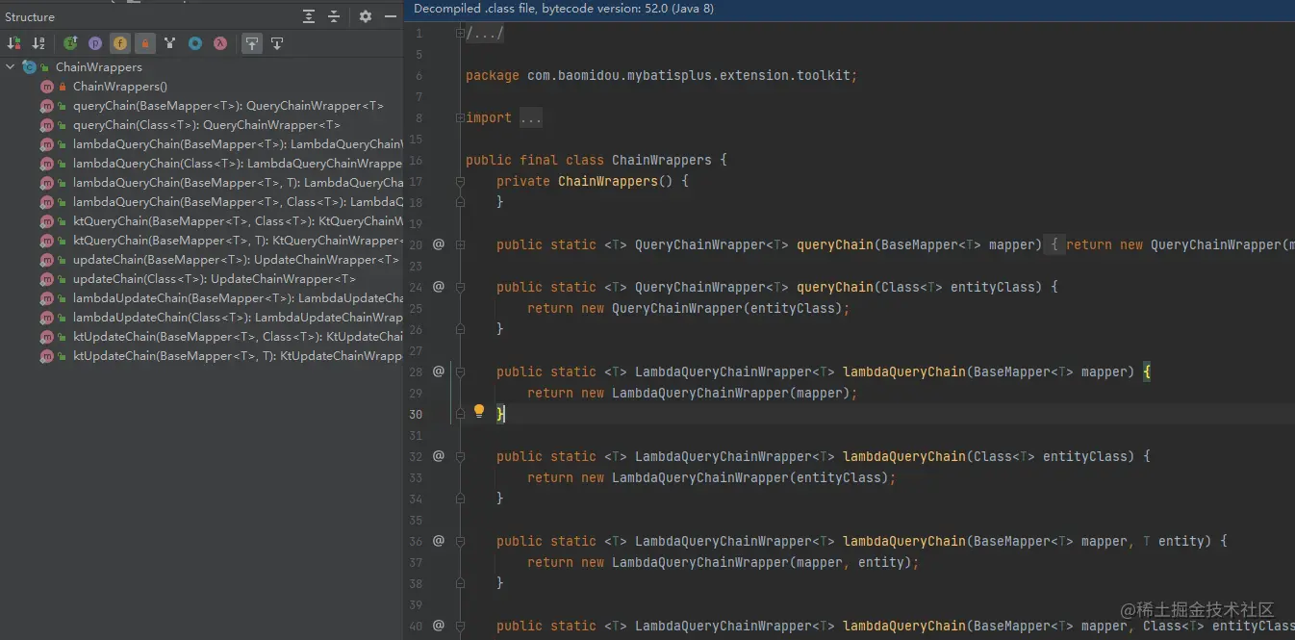Viewport: 1295px width, 640px height.
Task: Select the ChainWrappers class row
Action: pyautogui.click(x=202, y=67)
